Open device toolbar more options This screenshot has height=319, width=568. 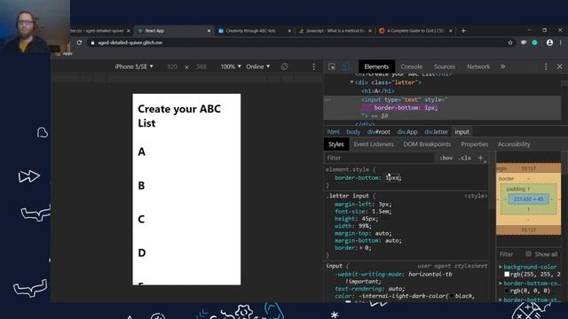point(313,66)
